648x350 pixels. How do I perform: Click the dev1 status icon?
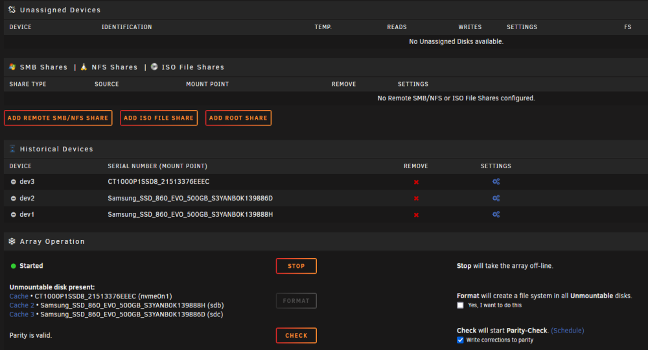coord(13,215)
